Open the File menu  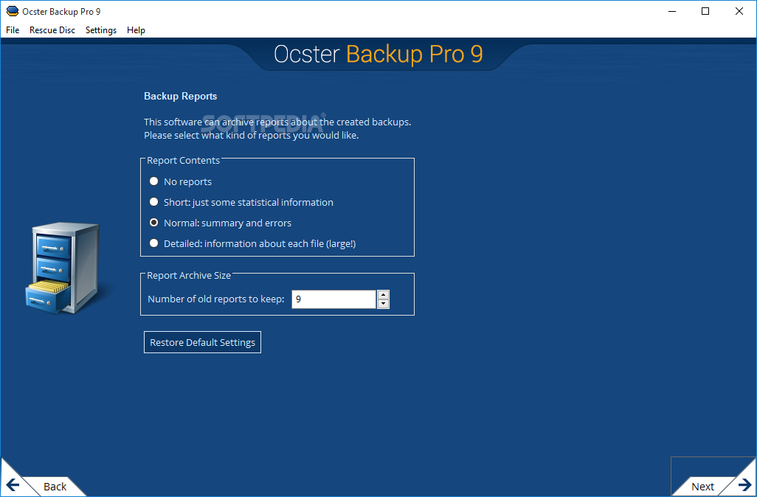pos(13,30)
